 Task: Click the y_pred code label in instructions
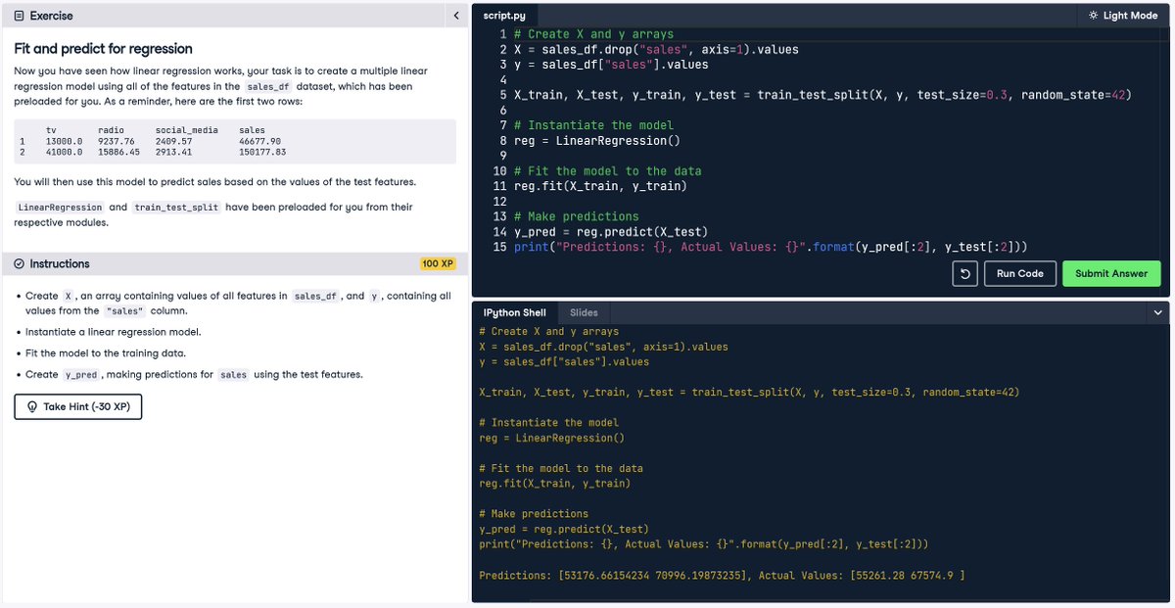81,375
